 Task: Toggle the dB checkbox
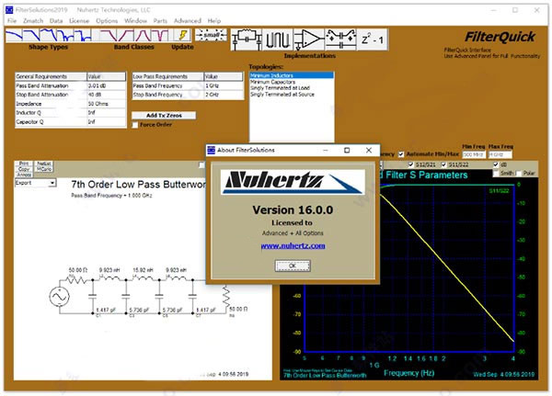[x=496, y=164]
